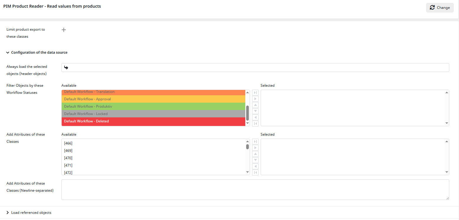Move all classes to Selected list
Image resolution: width=459 pixels, height=220 pixels.
click(255, 142)
